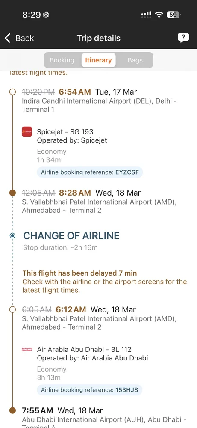Tap the Wi-Fi status icon
Screen dimensions: 197x428
[x=159, y=15]
